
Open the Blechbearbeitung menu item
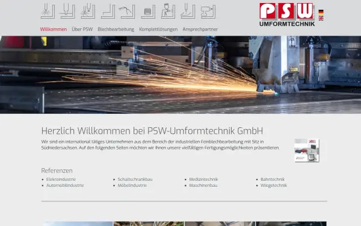pos(116,30)
